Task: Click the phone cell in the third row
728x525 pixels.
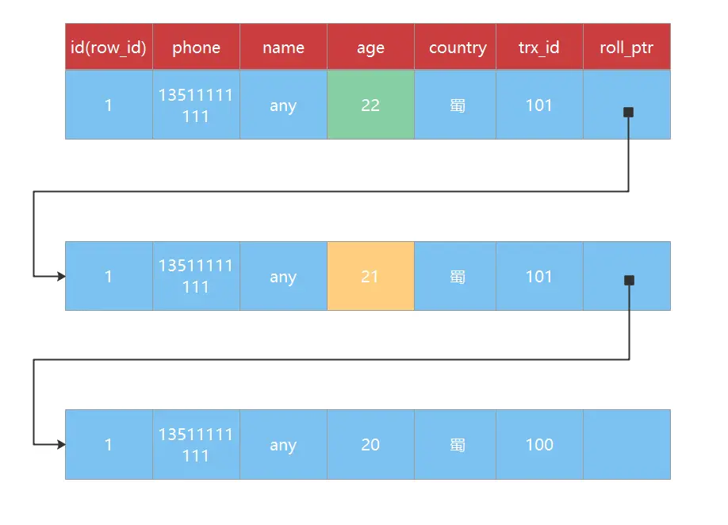Action: coord(196,444)
